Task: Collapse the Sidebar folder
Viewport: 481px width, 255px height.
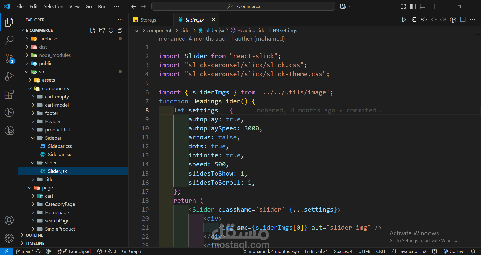Action: [73, 138]
